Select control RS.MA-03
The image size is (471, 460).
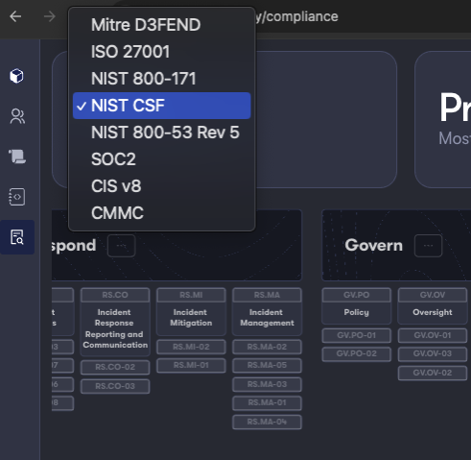pyautogui.click(x=267, y=384)
